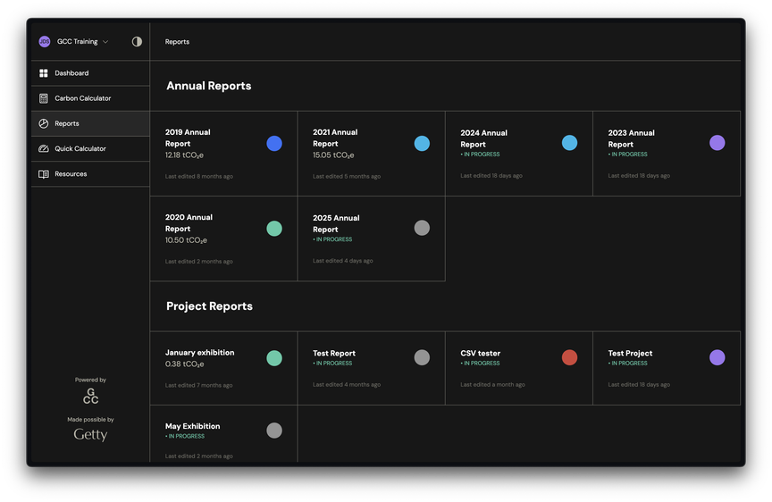The width and height of the screenshot is (772, 502).
Task: Click the Carbon Calculator icon in sidebar
Action: point(43,98)
